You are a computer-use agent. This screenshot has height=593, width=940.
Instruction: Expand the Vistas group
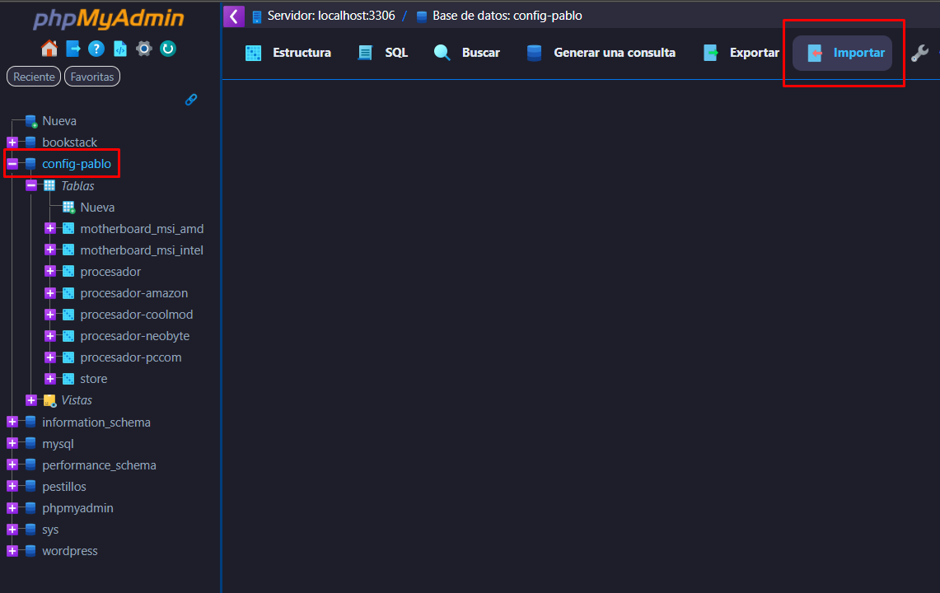[31, 400]
